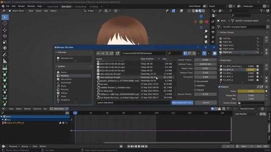The image size is (271, 152).
Task: Select the Scale tool
Action: 5,42
